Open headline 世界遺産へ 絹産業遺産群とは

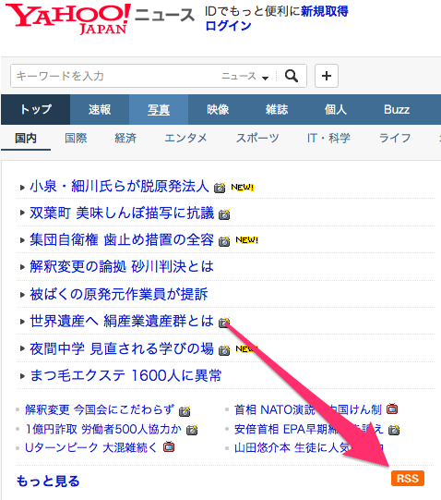click(122, 321)
